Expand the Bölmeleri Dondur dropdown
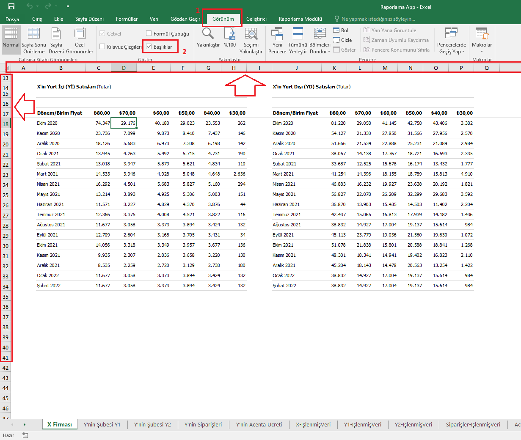Viewport: 521px width, 440px height. pos(320,52)
